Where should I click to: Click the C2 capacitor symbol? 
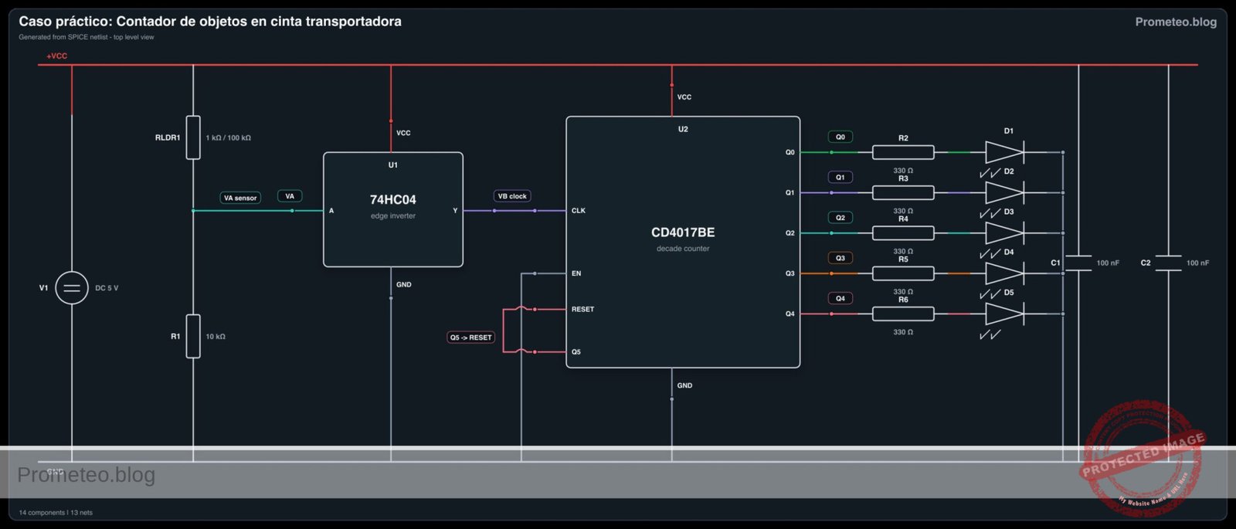(1168, 263)
